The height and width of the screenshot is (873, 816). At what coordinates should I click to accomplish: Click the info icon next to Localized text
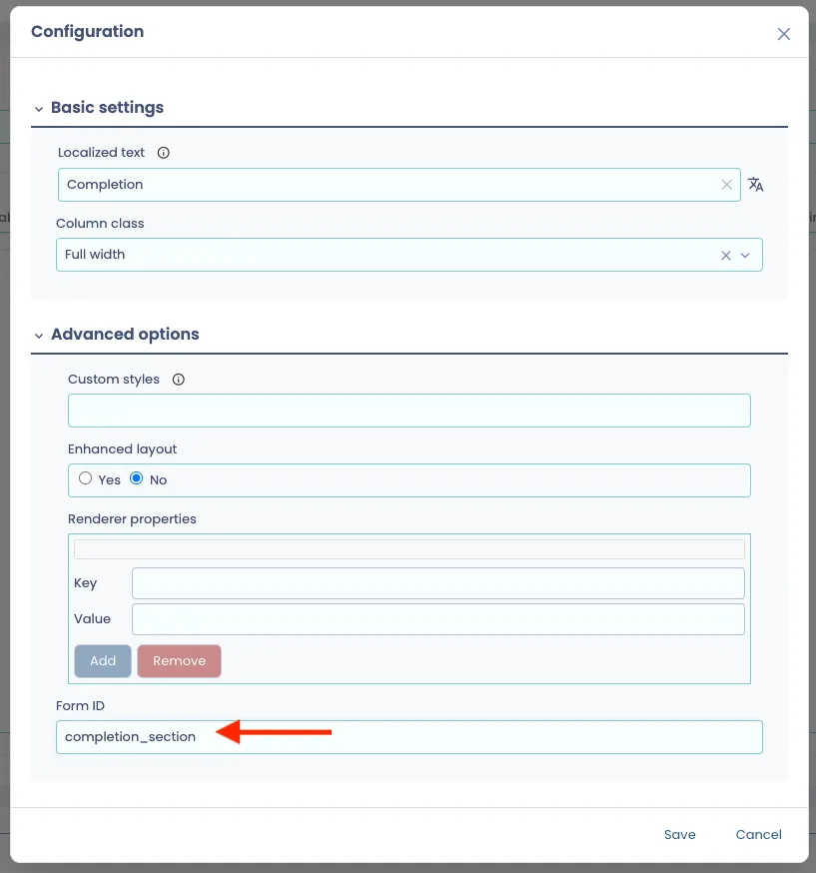pos(163,153)
